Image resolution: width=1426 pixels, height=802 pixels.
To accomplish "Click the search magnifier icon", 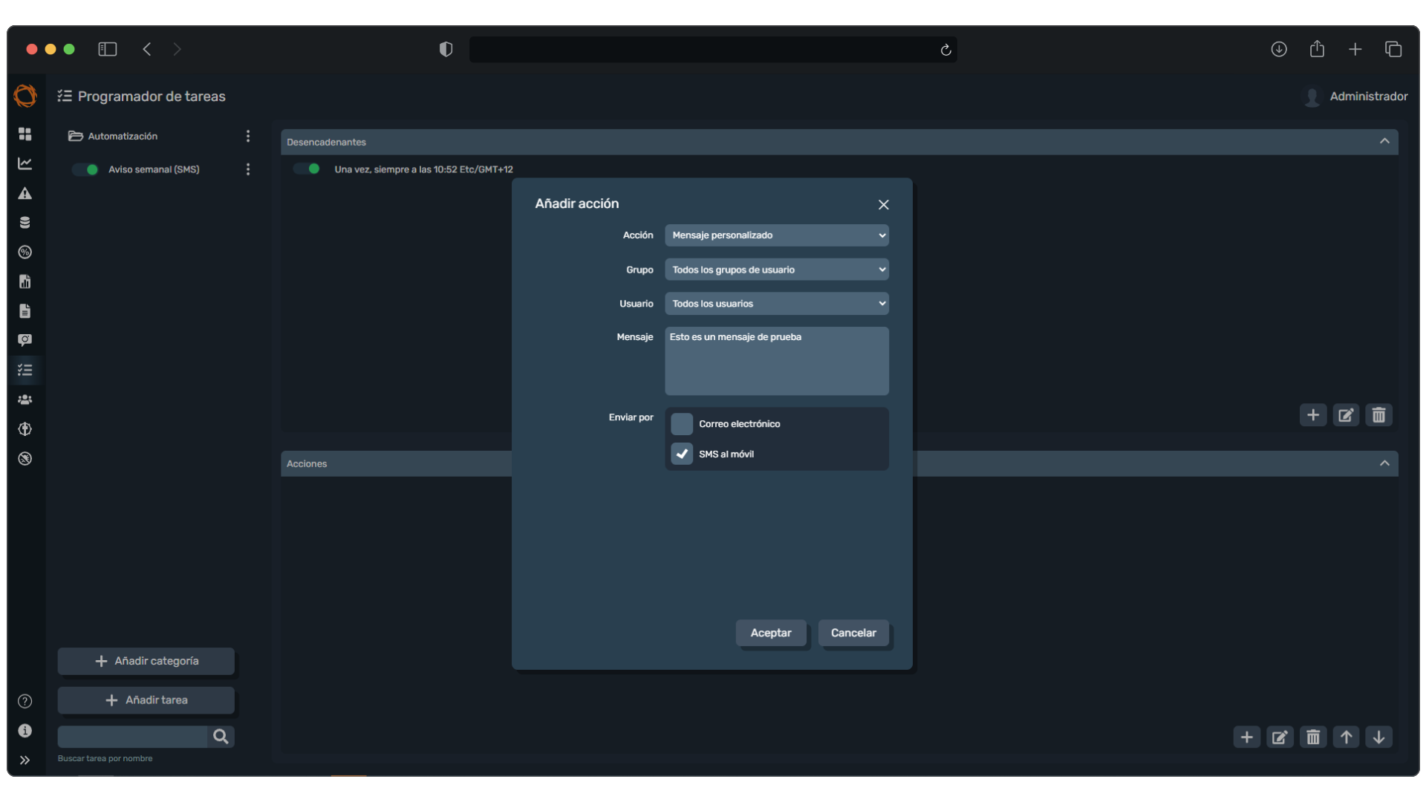I will coord(221,737).
